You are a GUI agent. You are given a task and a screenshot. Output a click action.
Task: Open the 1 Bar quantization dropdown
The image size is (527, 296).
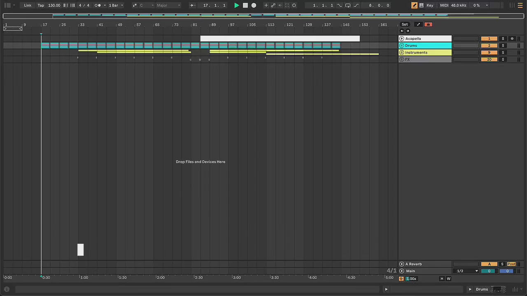point(116,5)
